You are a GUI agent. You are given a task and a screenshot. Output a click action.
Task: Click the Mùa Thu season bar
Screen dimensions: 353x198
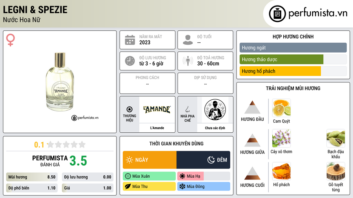tap(149, 186)
